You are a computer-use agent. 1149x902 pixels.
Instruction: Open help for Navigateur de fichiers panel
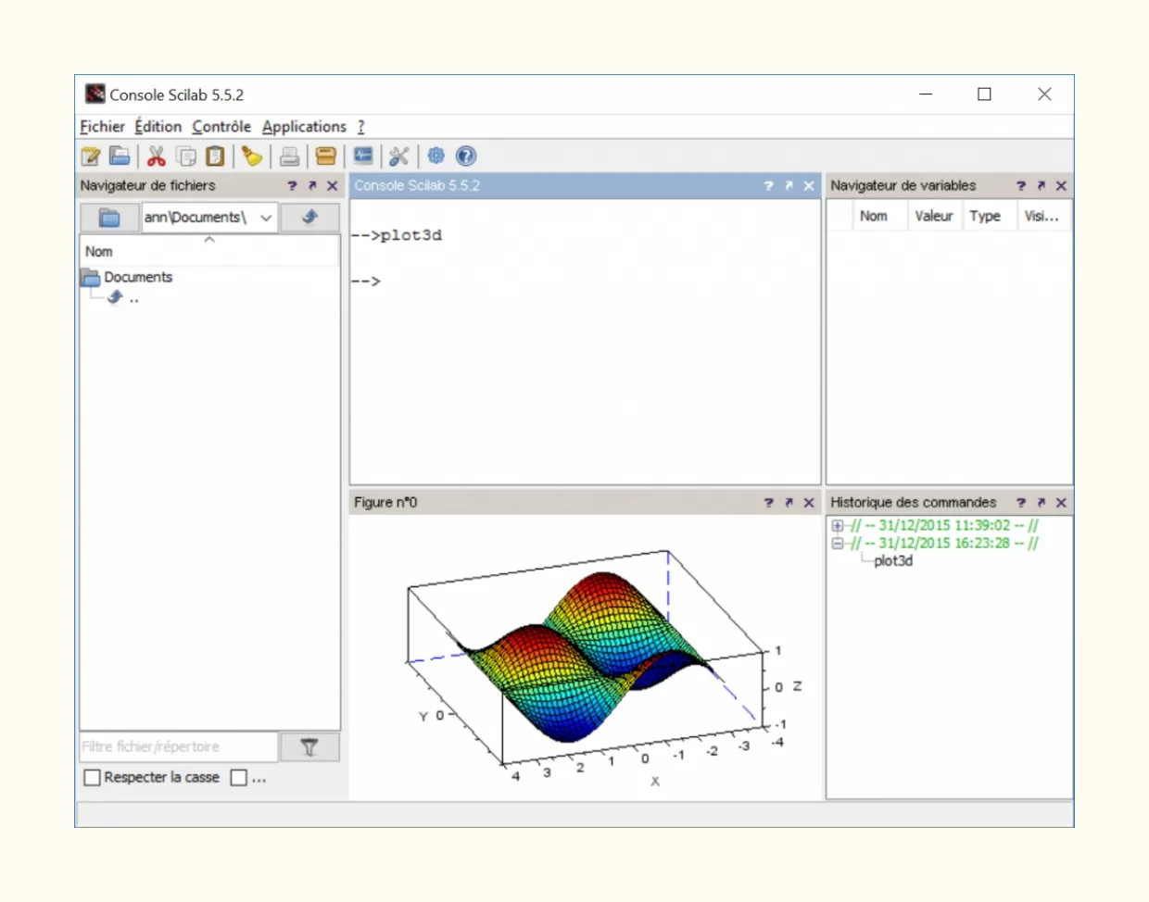292,186
